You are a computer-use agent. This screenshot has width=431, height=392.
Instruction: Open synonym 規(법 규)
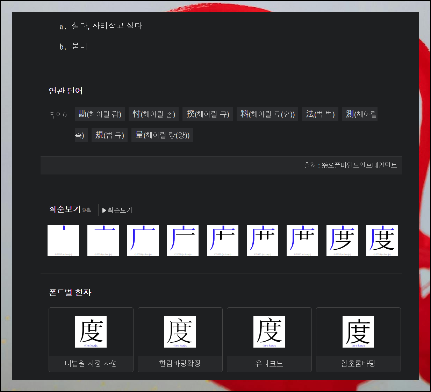(110, 135)
